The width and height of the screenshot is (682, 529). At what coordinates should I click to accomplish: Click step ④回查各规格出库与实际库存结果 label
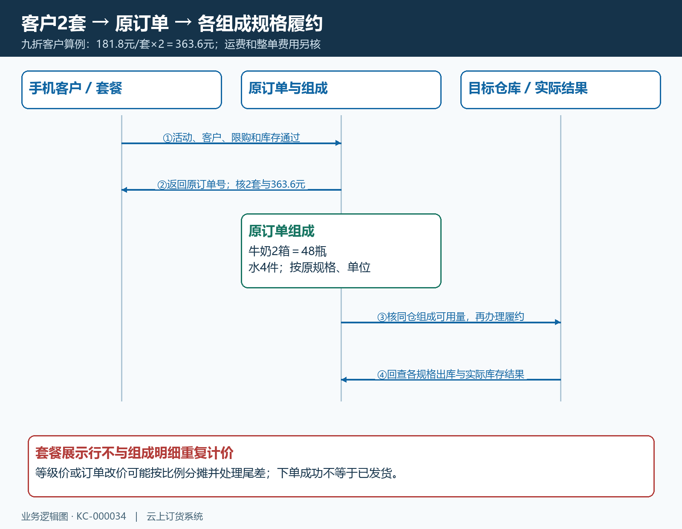[451, 374]
